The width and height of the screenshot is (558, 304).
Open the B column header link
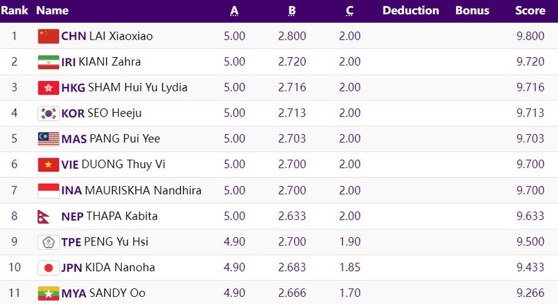tap(292, 10)
